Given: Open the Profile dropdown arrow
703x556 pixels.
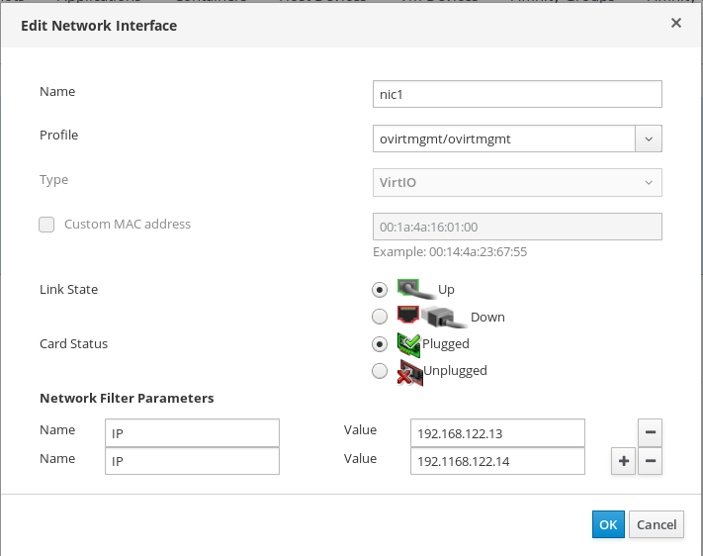Looking at the screenshot, I should 649,139.
